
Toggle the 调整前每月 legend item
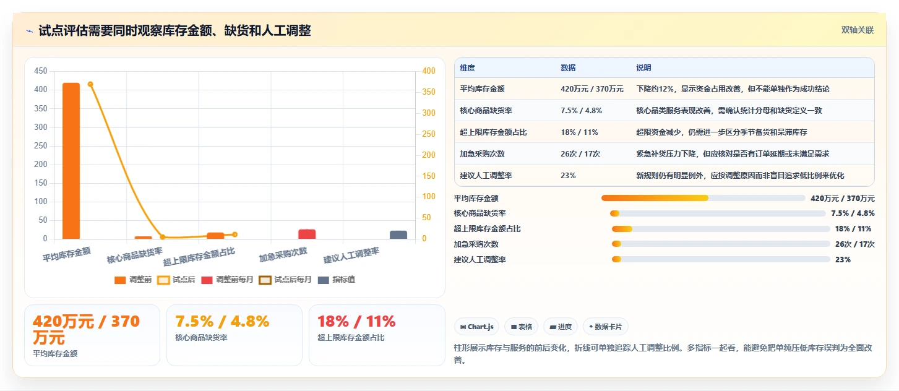pos(227,280)
